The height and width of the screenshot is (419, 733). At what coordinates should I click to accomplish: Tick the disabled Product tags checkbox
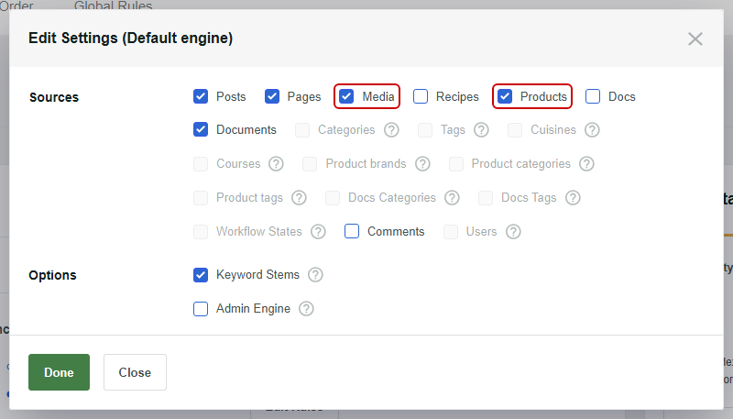(x=201, y=198)
